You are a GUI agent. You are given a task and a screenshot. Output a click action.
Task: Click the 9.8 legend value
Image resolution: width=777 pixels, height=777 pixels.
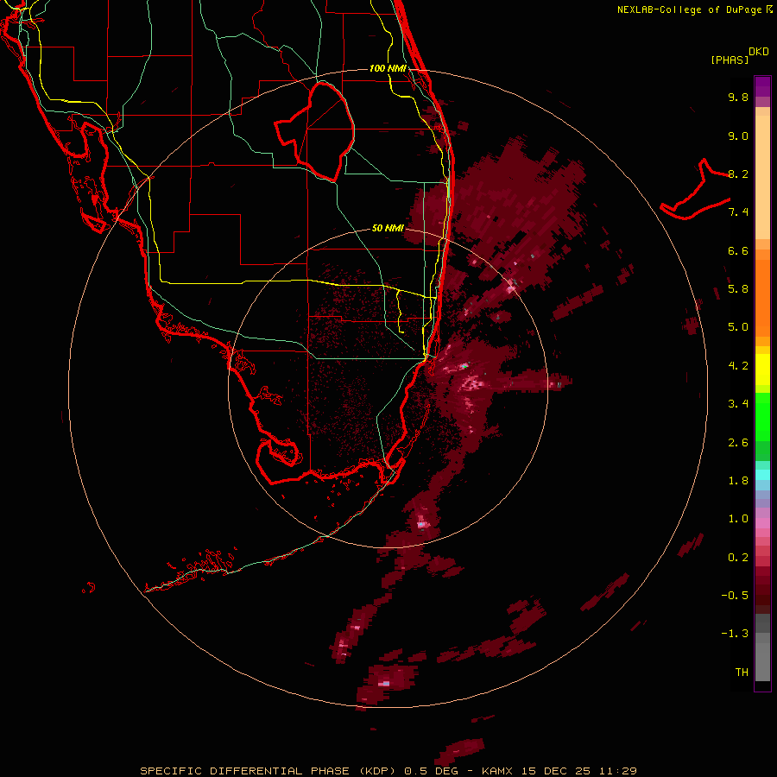[x=738, y=97]
